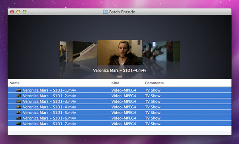Click file icon for Veronica Mars S1D1-4.m4v
239x144 pixels.
(19, 107)
